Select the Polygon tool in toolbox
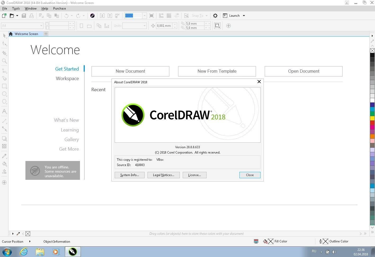Image resolution: width=375 pixels, height=257 pixels. [x=4, y=102]
